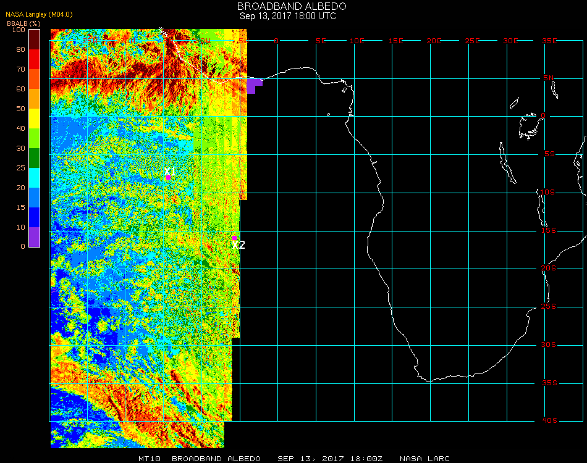Click the 35S latitude label

coord(549,383)
